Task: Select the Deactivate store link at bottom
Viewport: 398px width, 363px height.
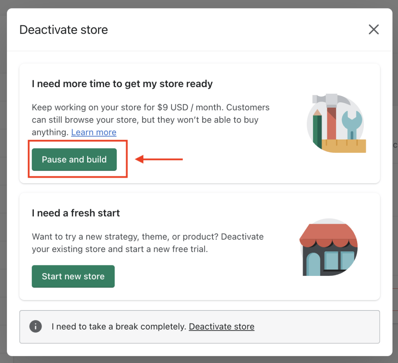Action: pos(221,326)
